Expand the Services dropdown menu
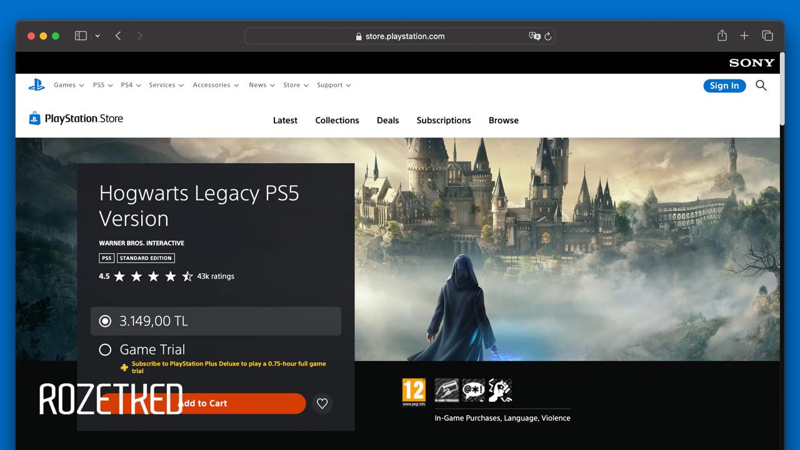 point(166,85)
